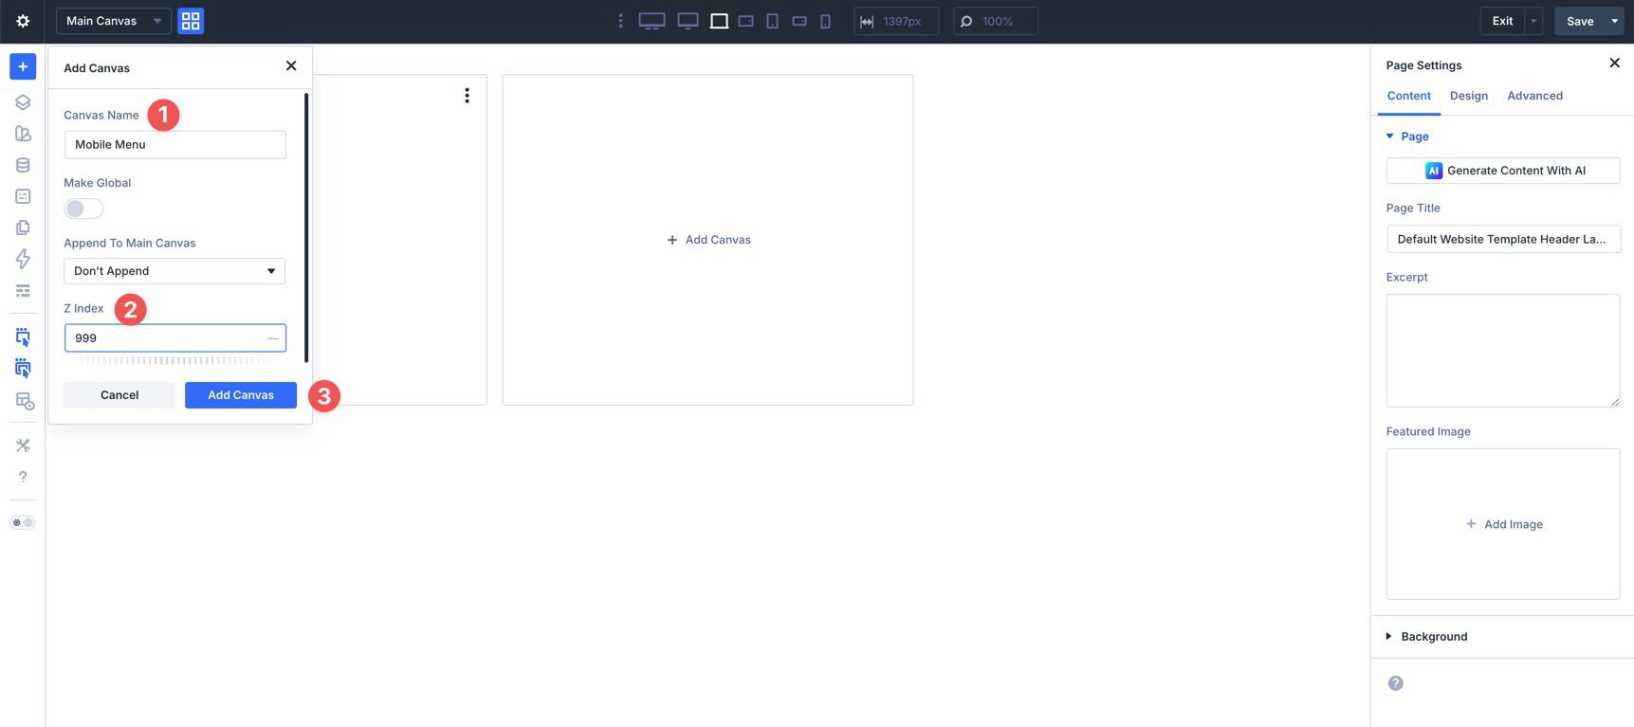Click the Canvas Name input field
The image size is (1634, 727).
tap(174, 145)
